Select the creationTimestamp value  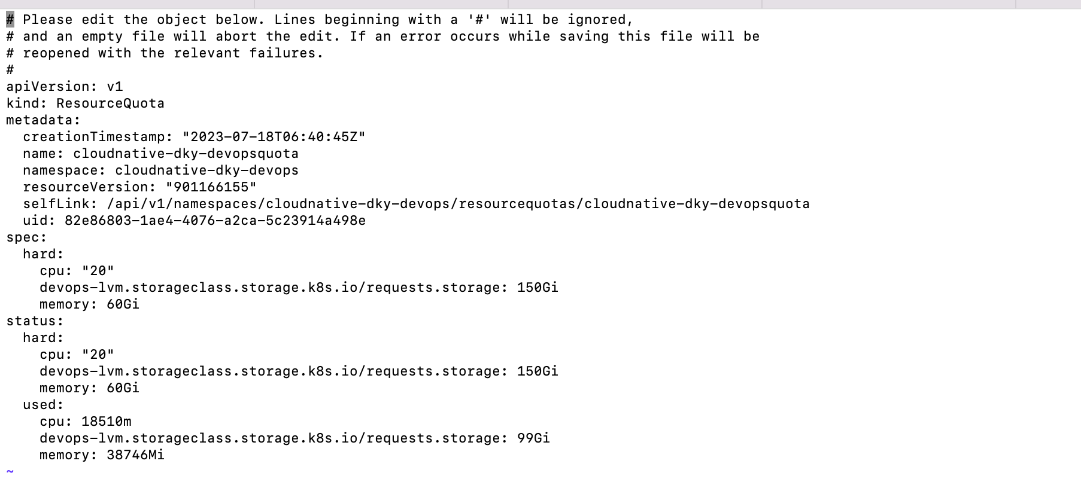click(x=274, y=137)
